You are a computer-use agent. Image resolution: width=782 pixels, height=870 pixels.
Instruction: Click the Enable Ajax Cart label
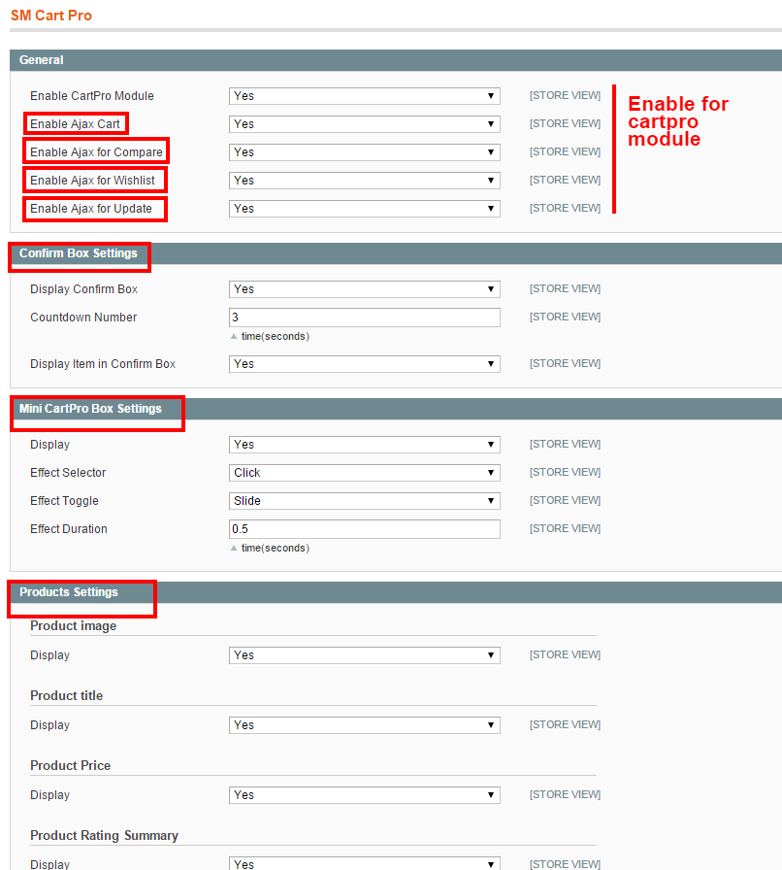coord(75,124)
